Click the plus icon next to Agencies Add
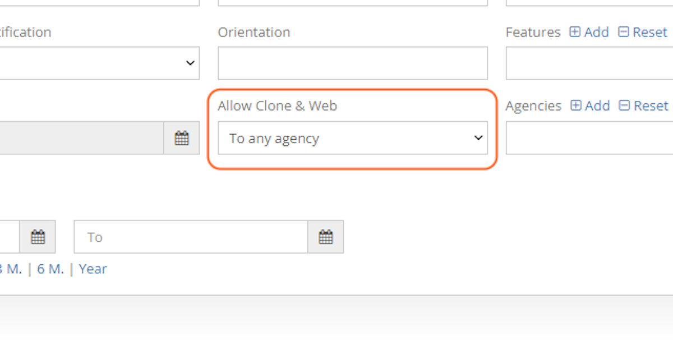Screen dimensions: 673x340 (575, 105)
